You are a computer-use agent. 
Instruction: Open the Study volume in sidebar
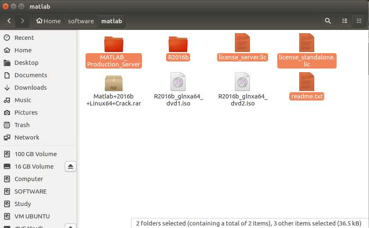click(39, 204)
